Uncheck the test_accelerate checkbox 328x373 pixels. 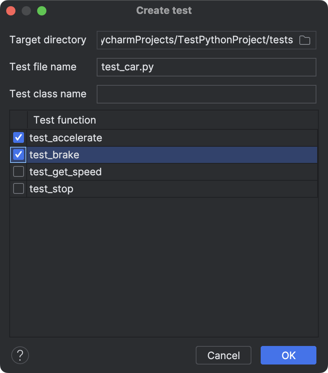(x=18, y=137)
